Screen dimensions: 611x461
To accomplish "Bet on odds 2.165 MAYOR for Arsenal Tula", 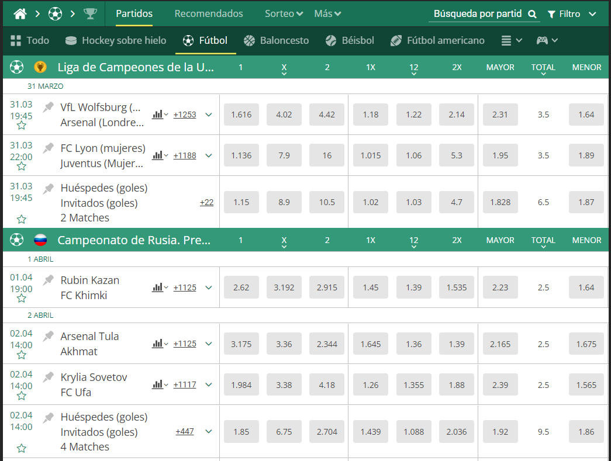I will [500, 344].
